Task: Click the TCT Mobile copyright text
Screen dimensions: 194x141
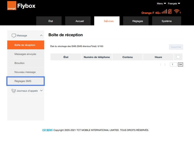Action: 101,130
